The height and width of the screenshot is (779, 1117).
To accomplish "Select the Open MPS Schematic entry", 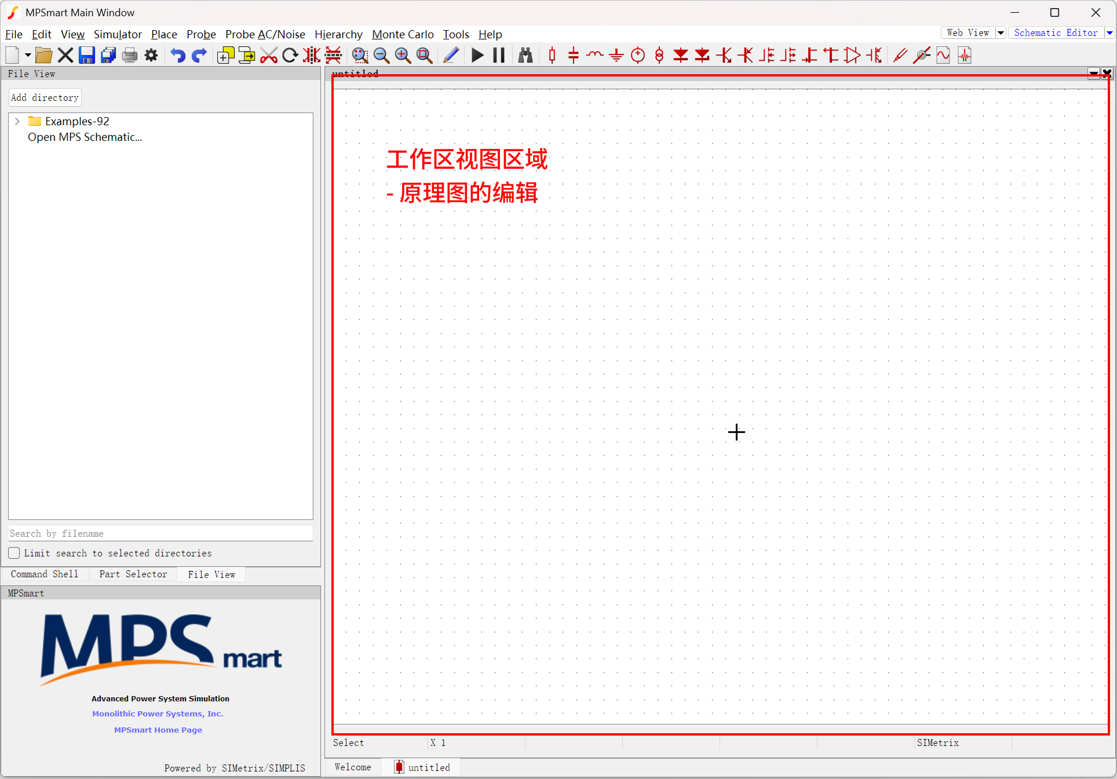I will [85, 137].
